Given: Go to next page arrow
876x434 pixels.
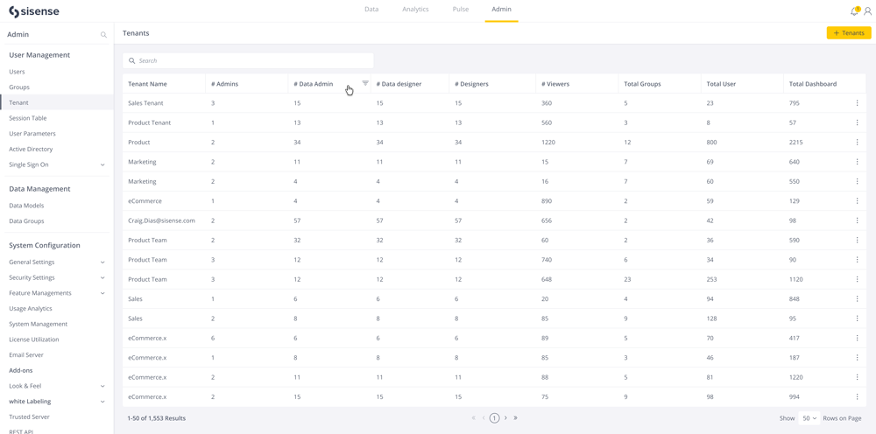Looking at the screenshot, I should (x=505, y=418).
